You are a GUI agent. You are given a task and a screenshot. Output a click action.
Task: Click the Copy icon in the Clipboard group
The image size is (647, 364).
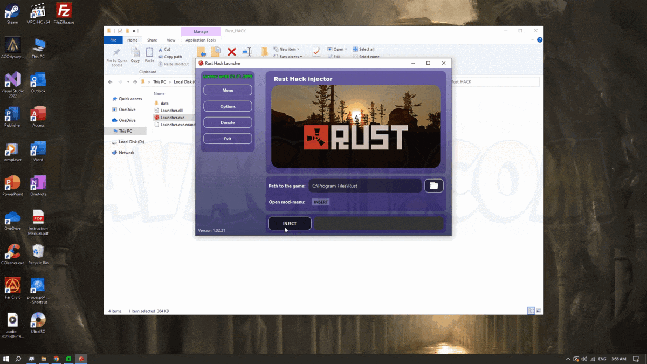(135, 54)
